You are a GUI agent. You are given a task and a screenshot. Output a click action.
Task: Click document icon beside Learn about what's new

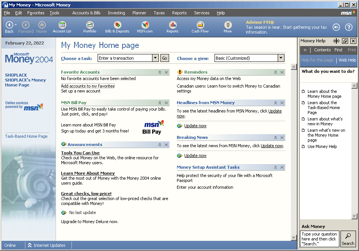point(303,119)
